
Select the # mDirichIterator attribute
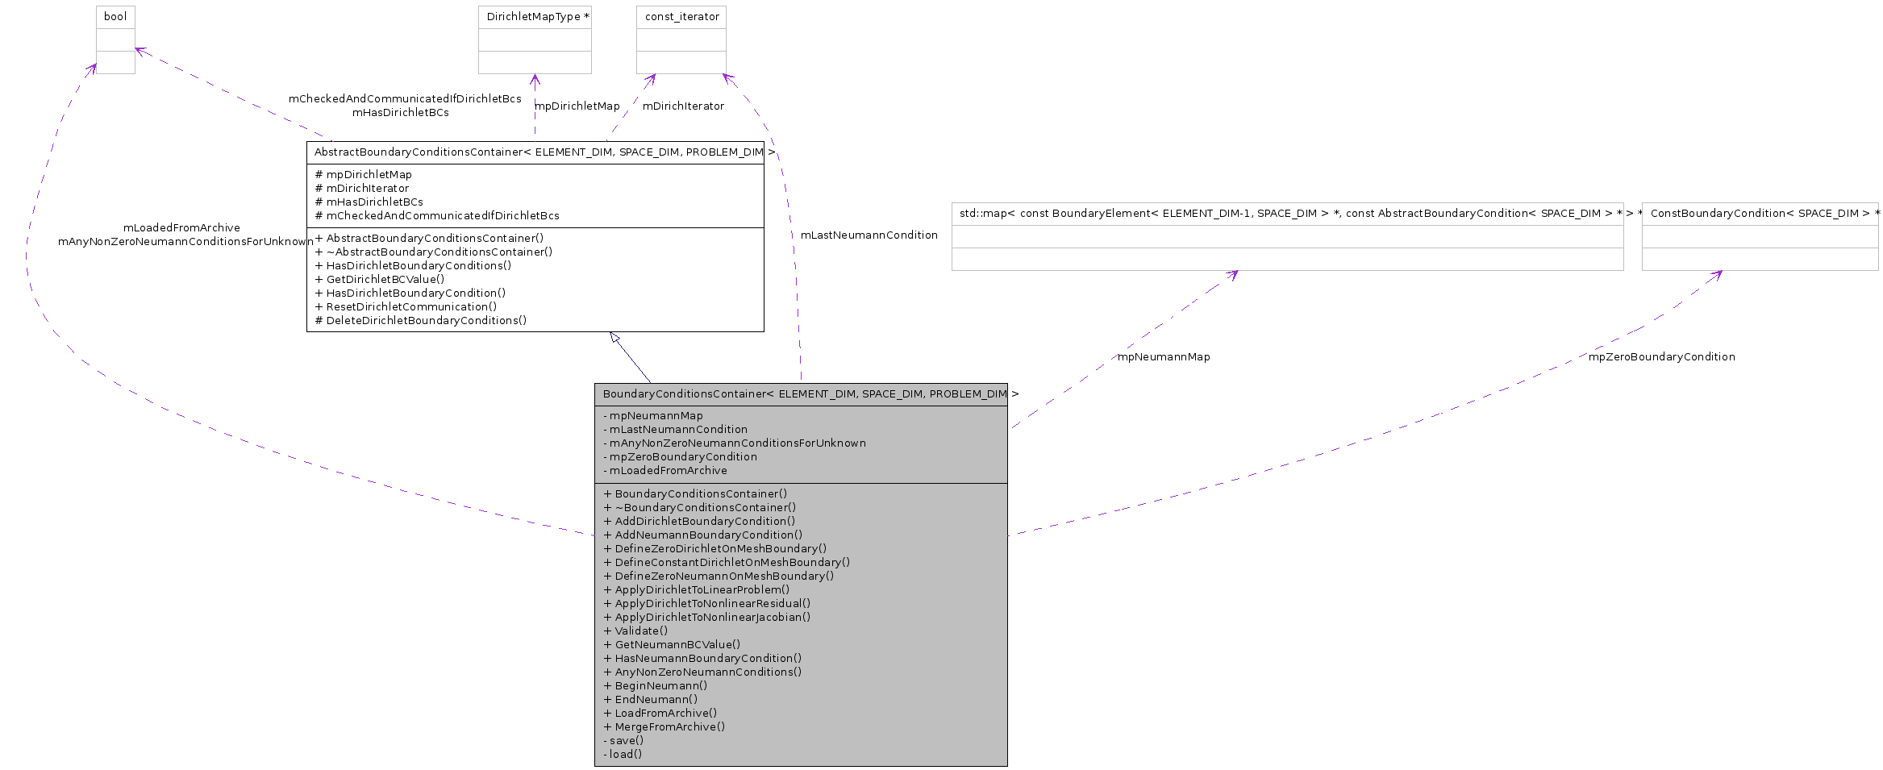[x=362, y=189]
